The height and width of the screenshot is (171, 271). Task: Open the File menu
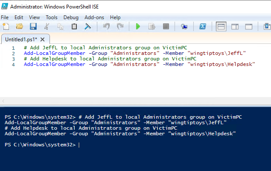click(x=5, y=17)
